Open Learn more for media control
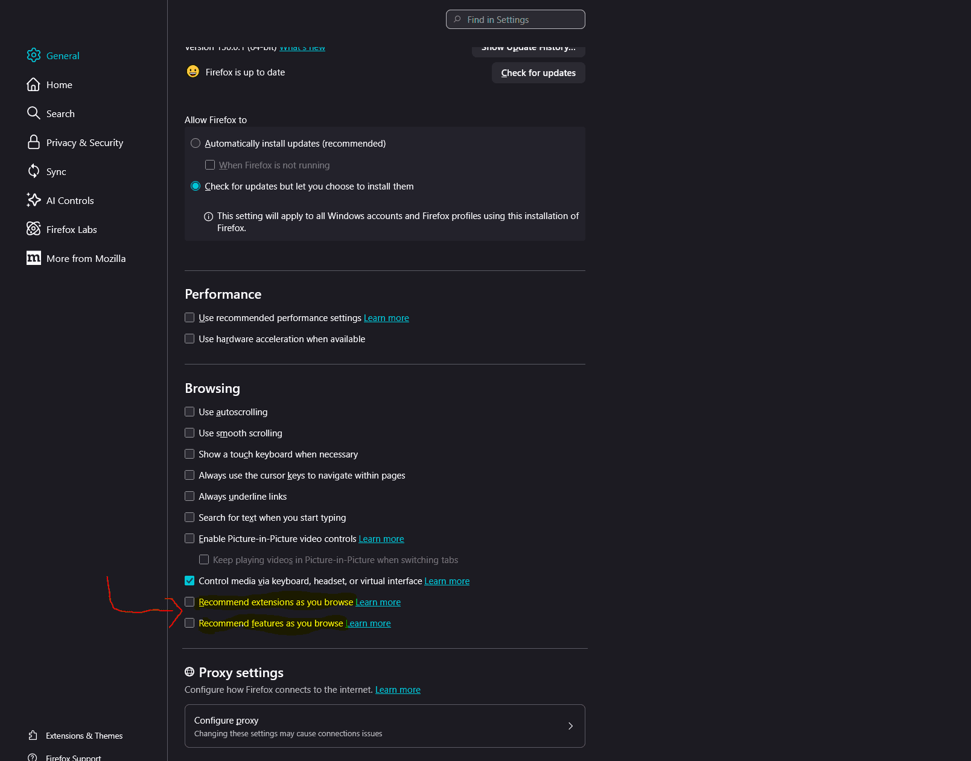Image resolution: width=971 pixels, height=761 pixels. coord(447,581)
